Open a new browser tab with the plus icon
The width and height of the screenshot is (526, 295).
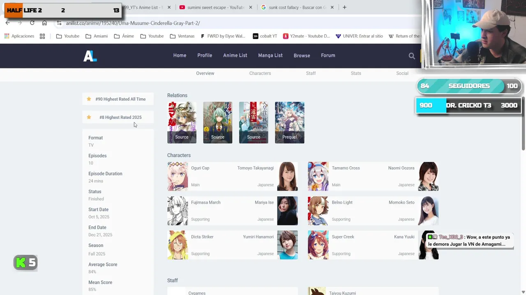344,7
